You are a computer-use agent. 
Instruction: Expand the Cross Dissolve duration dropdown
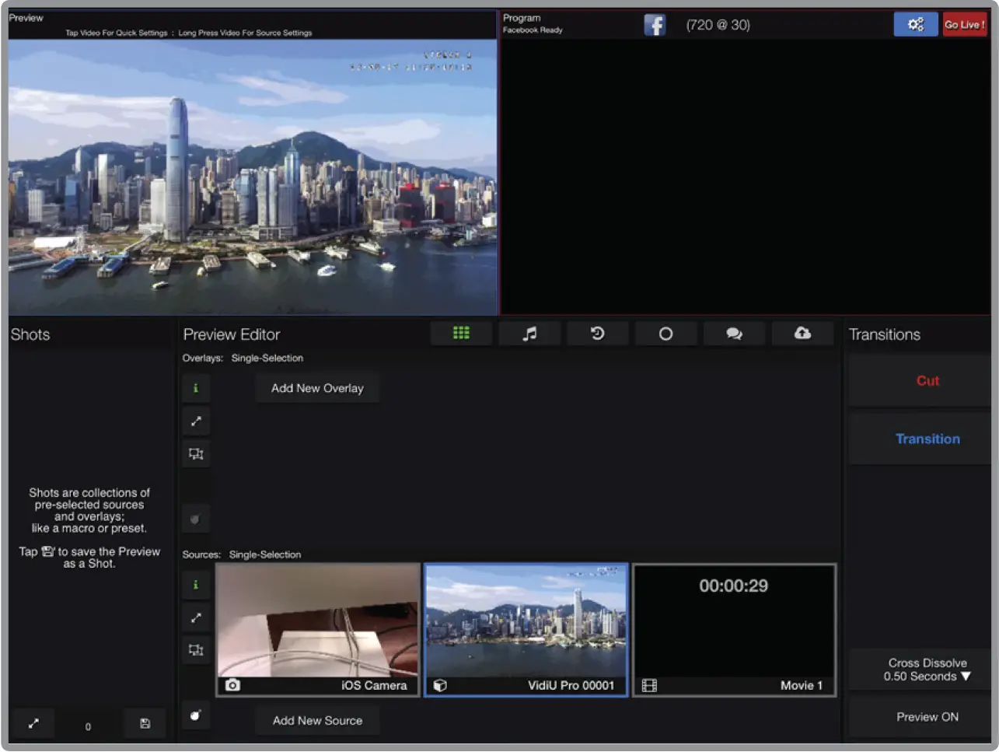927,670
